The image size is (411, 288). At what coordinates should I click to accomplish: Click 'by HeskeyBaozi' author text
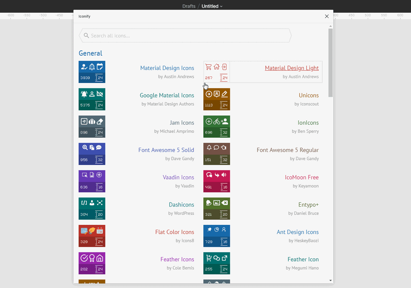coord(304,241)
